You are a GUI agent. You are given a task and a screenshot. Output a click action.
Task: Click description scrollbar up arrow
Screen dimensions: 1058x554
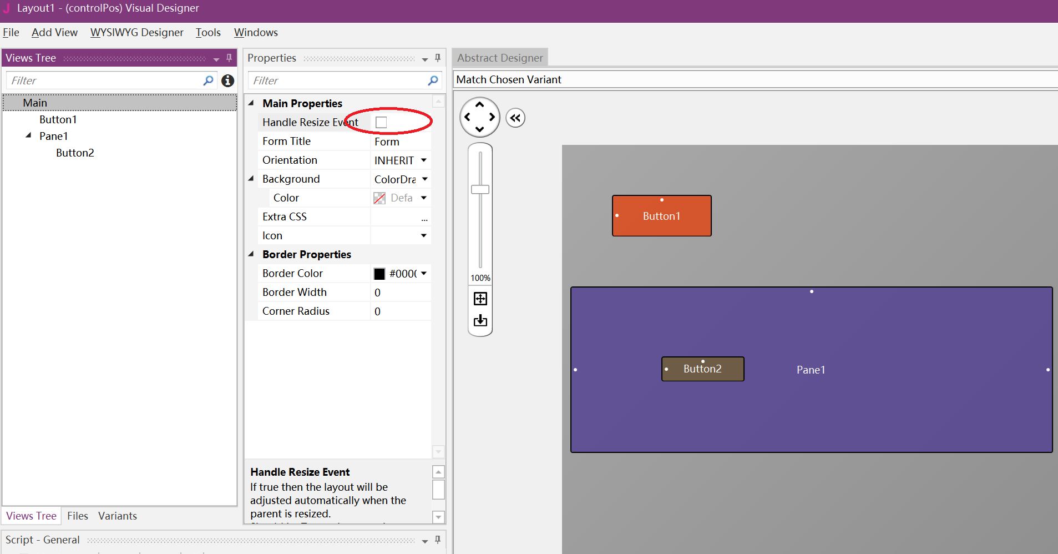[x=438, y=472]
